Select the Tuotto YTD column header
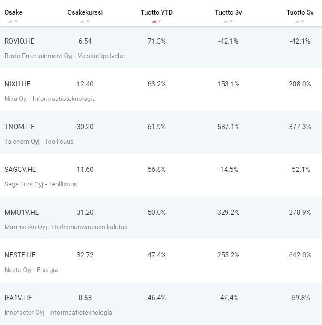The image size is (322, 325). [x=157, y=12]
